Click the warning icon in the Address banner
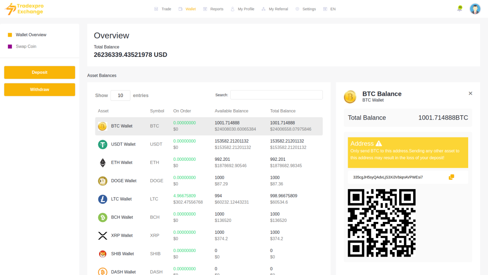 [x=379, y=143]
